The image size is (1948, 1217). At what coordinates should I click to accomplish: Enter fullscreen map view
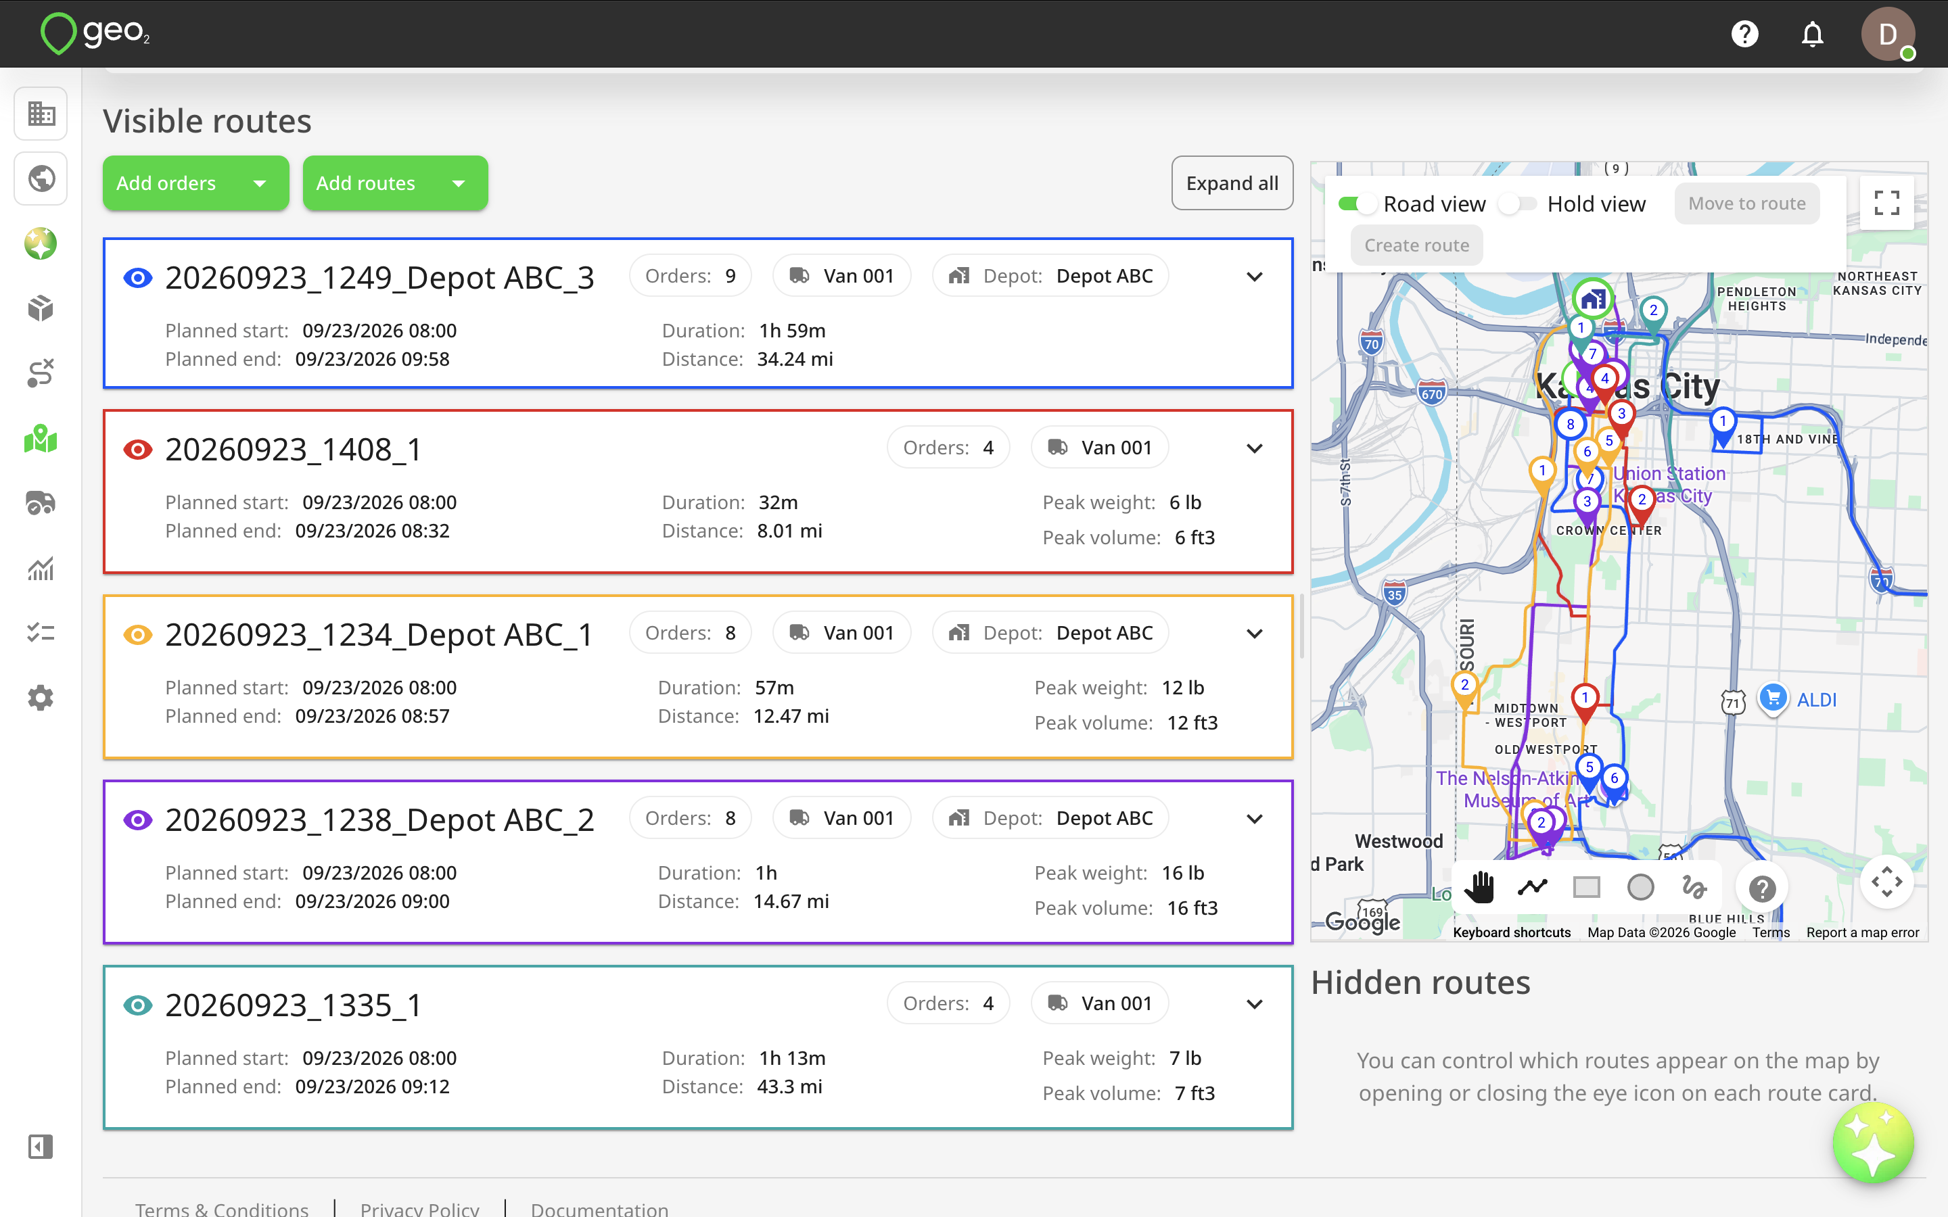pos(1887,203)
